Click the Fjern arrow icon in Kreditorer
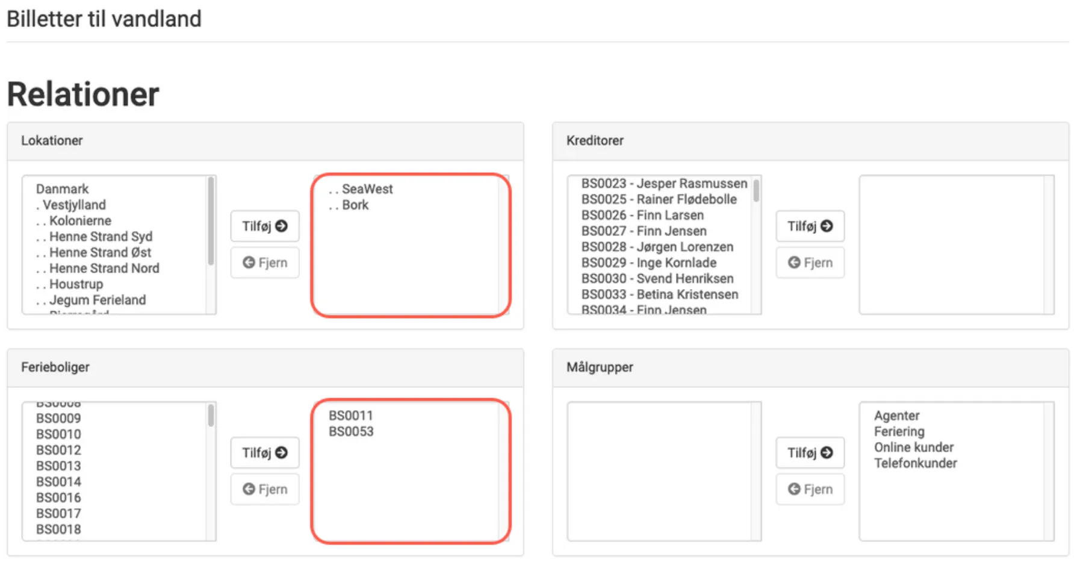1080x565 pixels. tap(794, 263)
